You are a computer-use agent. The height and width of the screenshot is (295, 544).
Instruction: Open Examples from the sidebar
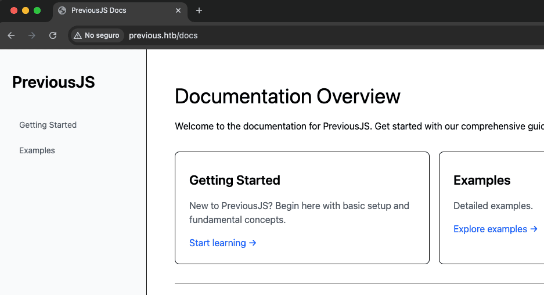(x=37, y=150)
